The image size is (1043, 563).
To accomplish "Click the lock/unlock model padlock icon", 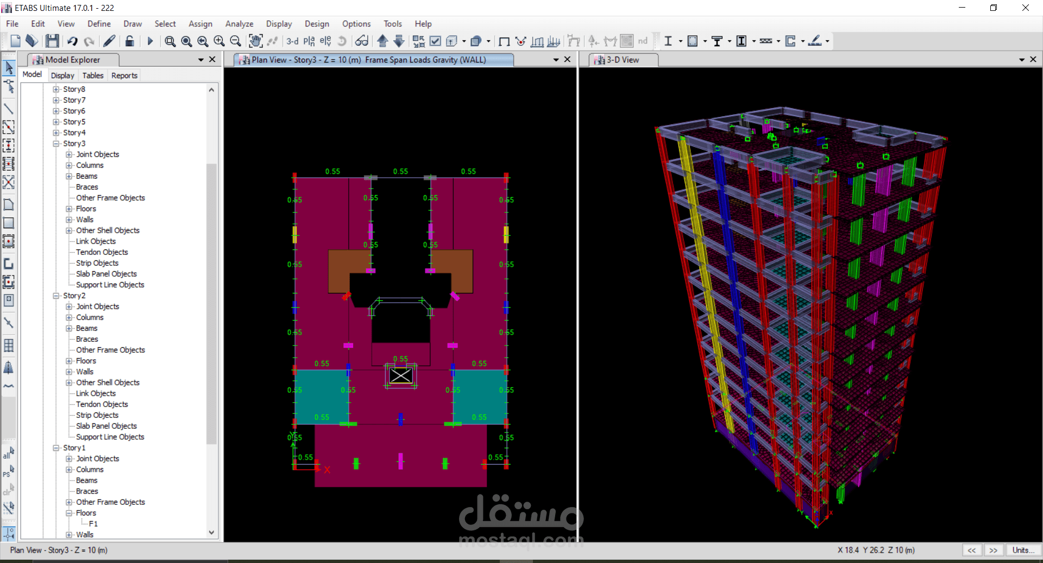I will tap(129, 41).
